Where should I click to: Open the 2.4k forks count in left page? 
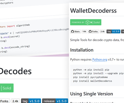click(x=15, y=101)
